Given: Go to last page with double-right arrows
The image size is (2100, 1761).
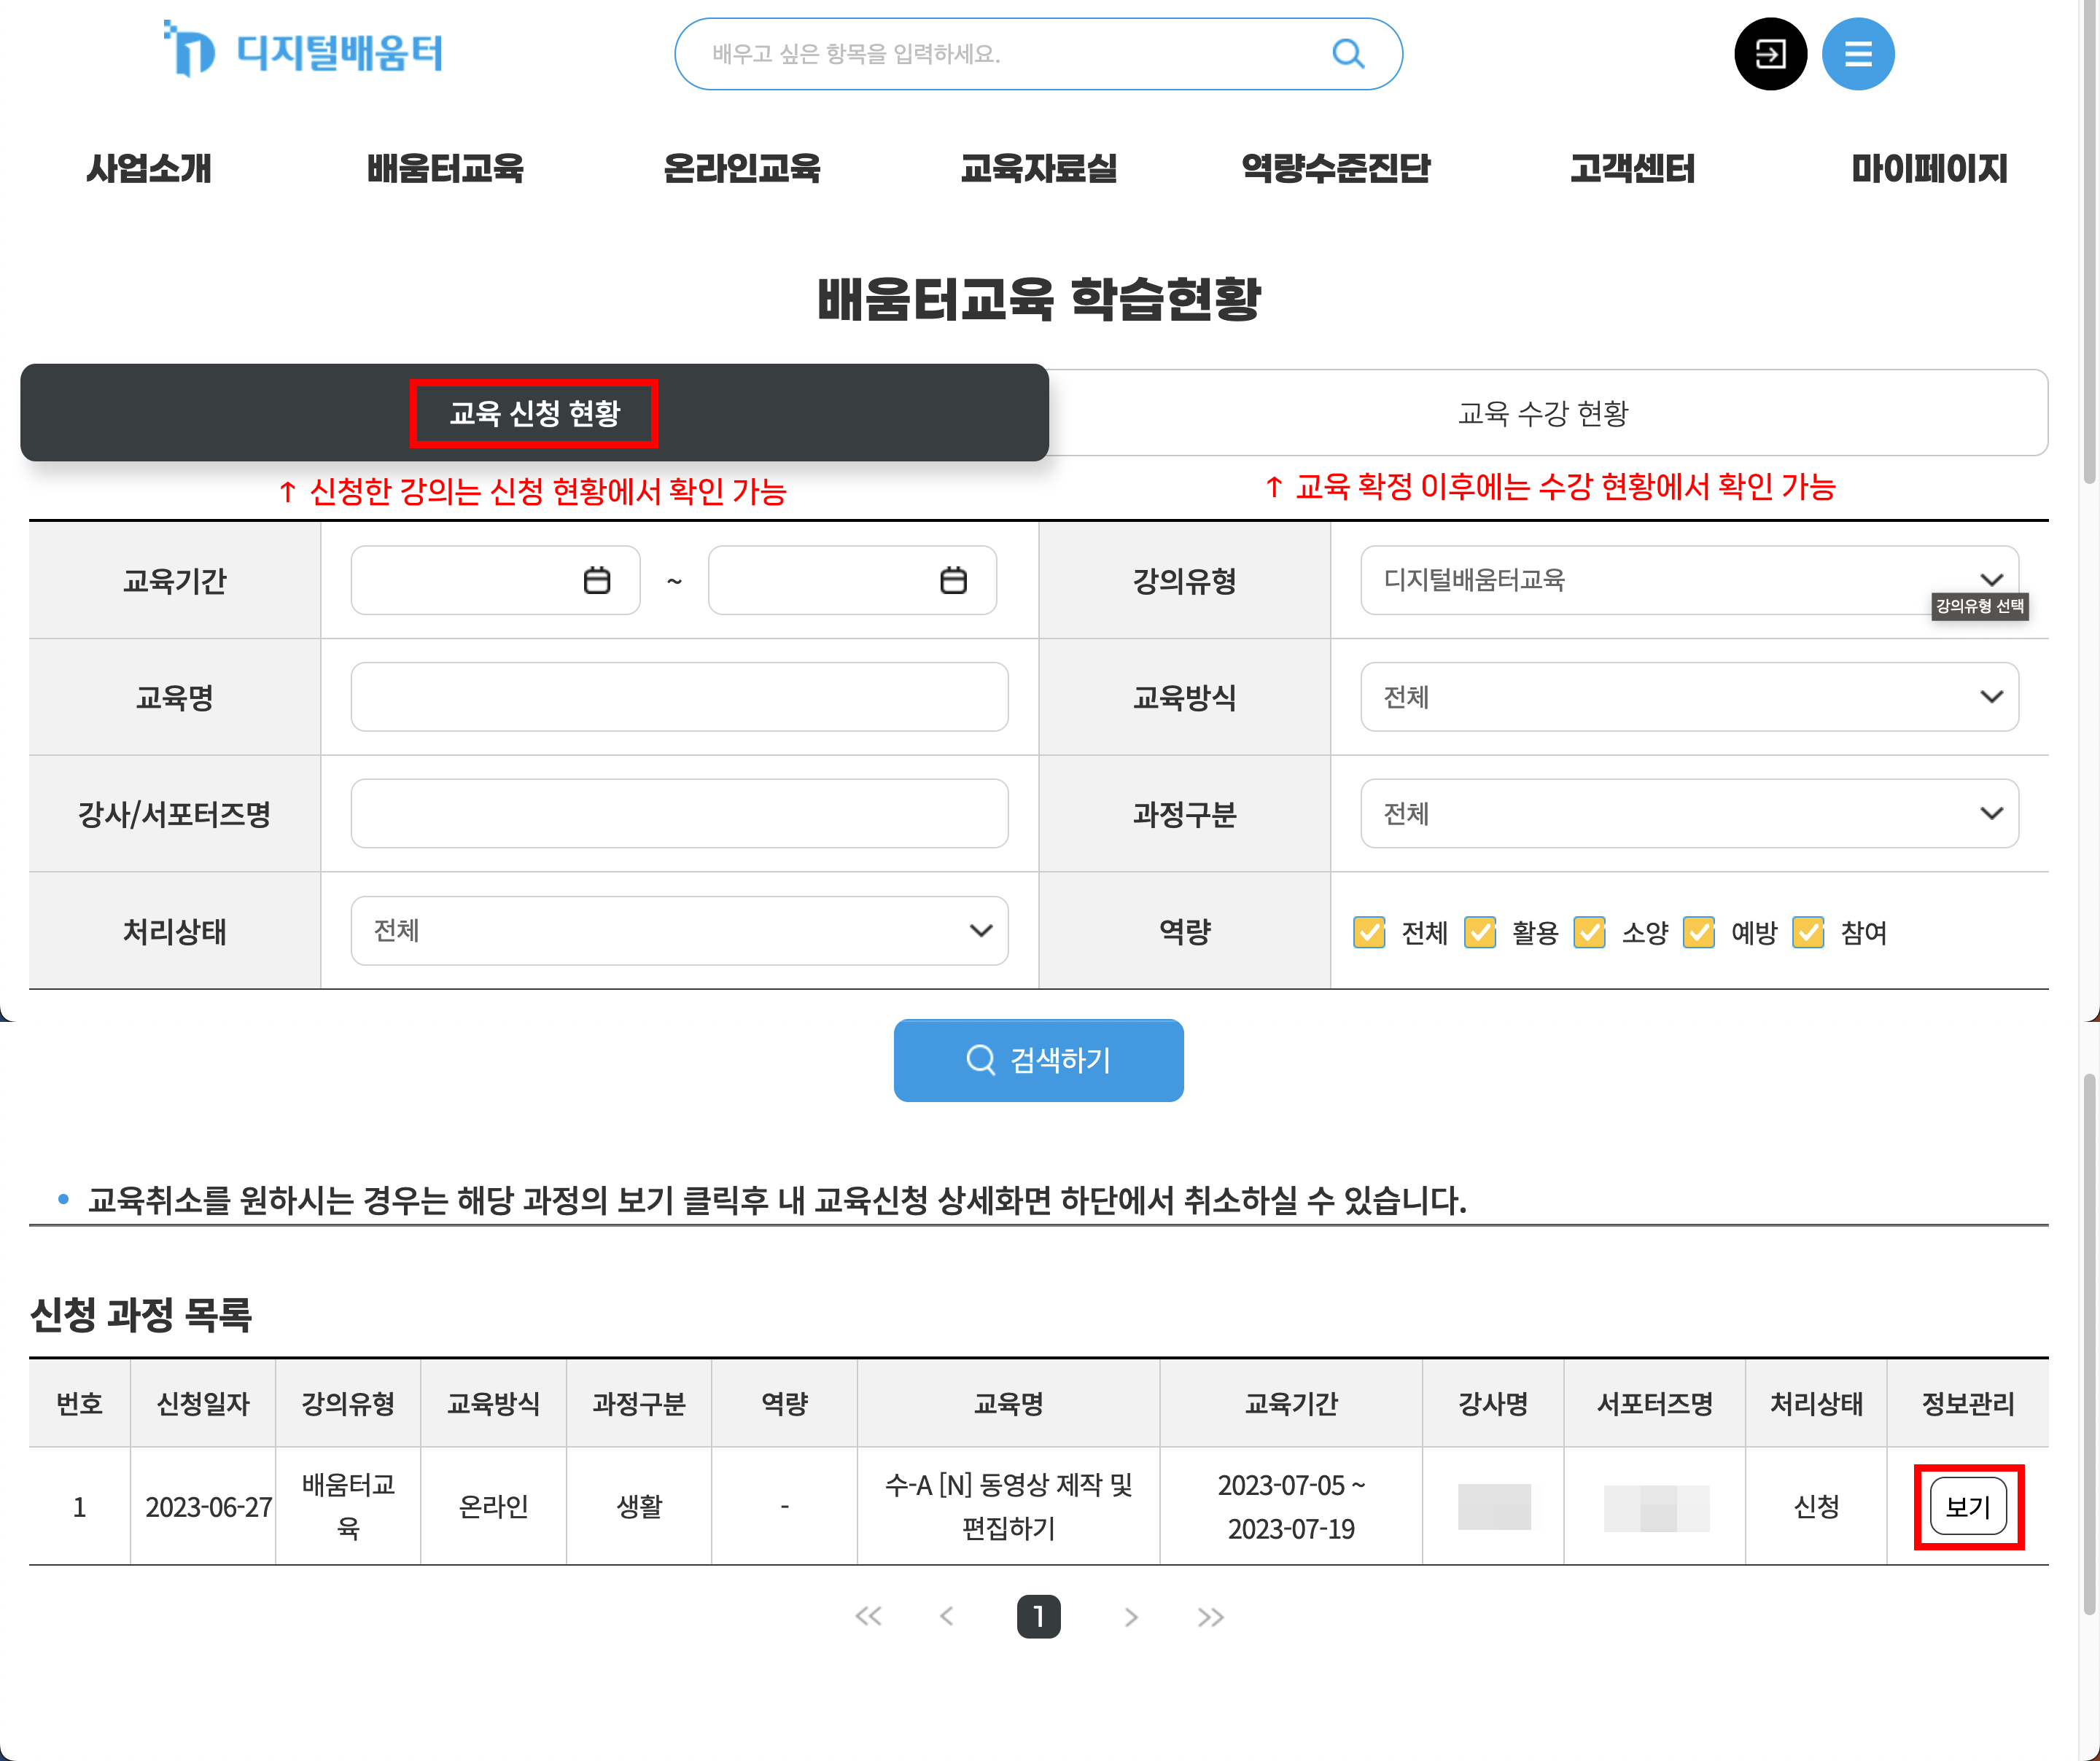Looking at the screenshot, I should coord(1210,1616).
